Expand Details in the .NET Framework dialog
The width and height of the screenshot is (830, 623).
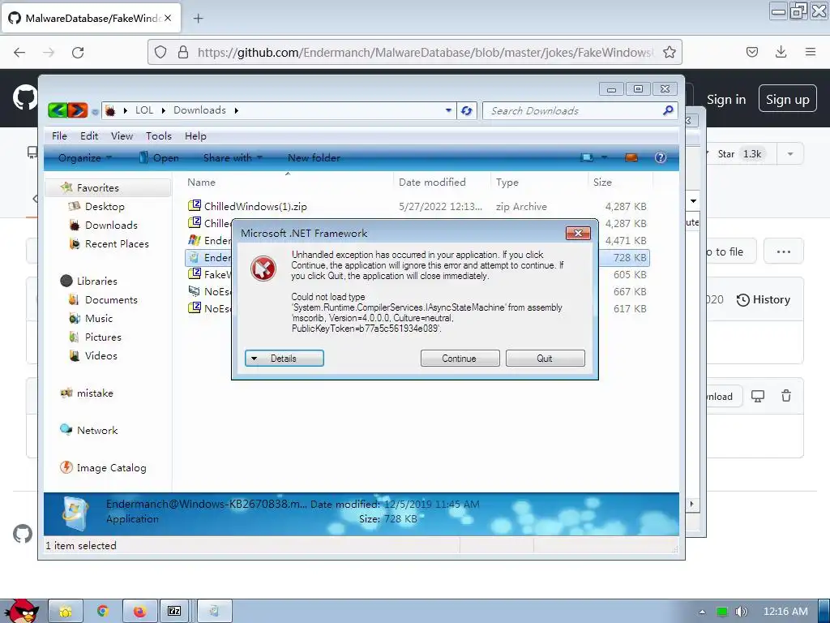[285, 358]
